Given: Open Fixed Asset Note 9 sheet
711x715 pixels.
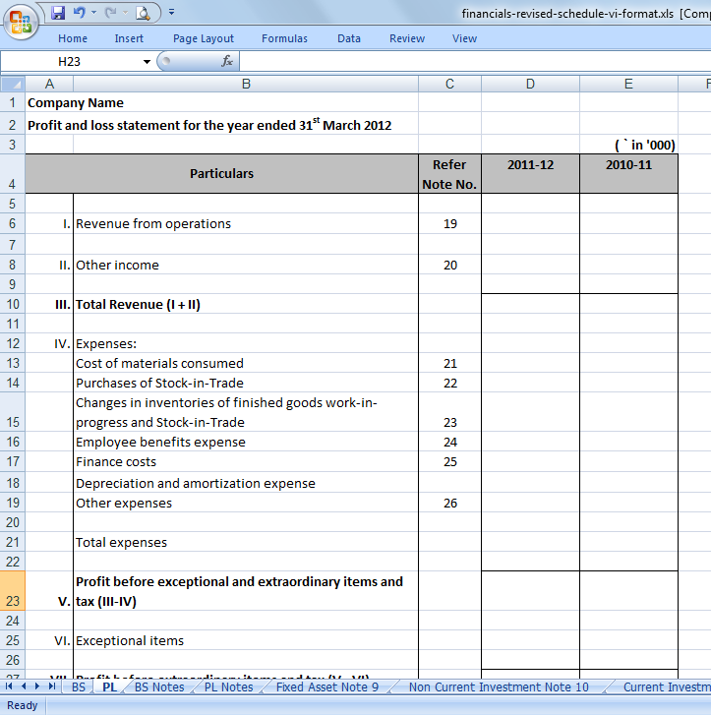Looking at the screenshot, I should click(327, 687).
